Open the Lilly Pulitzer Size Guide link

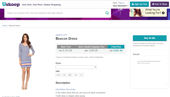pyautogui.click(x=65, y=89)
